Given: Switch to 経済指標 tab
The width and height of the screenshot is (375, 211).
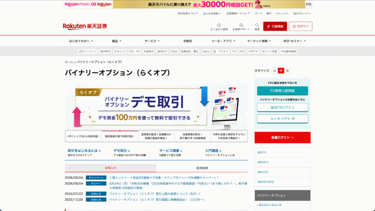Looking at the screenshot, I should click(x=202, y=168).
